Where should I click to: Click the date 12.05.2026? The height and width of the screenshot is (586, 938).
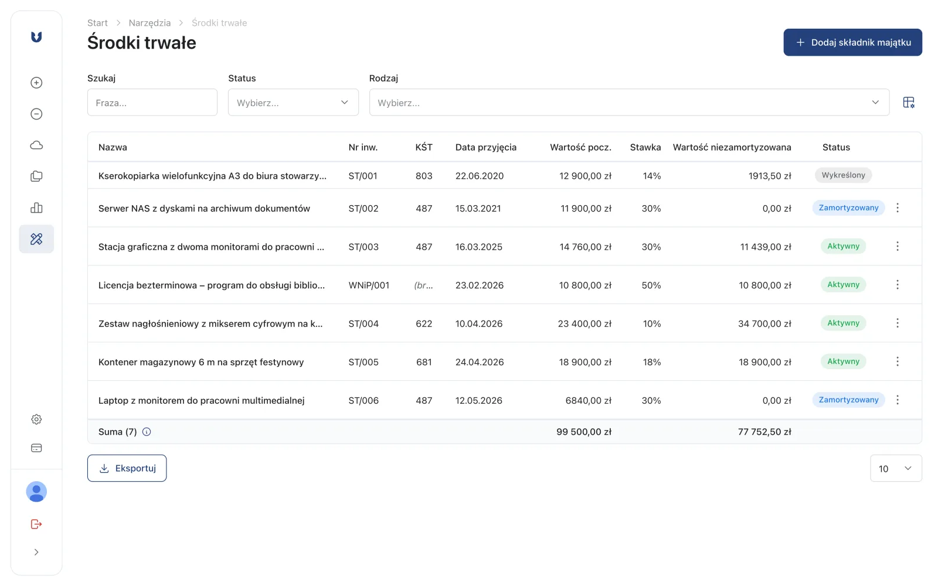pyautogui.click(x=479, y=401)
